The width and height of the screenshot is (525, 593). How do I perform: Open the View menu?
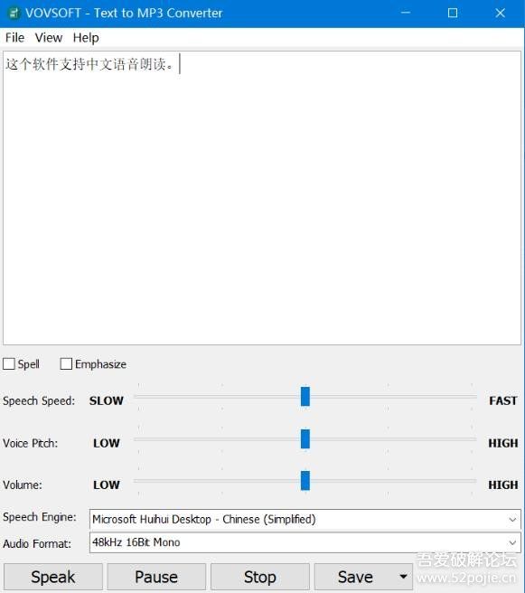(x=49, y=37)
